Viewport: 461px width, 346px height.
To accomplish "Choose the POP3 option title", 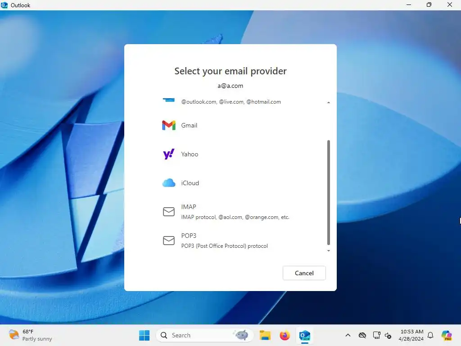I will [x=189, y=236].
